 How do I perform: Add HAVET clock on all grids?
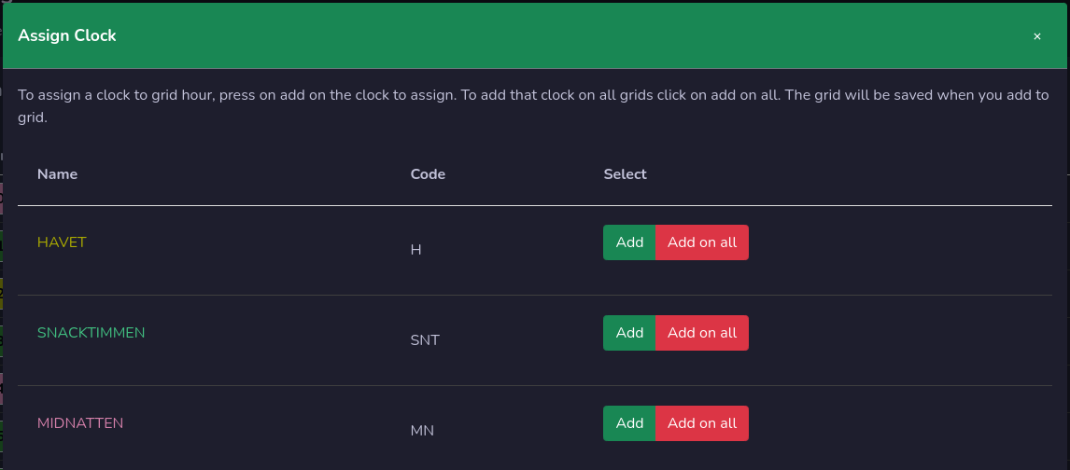pos(702,242)
